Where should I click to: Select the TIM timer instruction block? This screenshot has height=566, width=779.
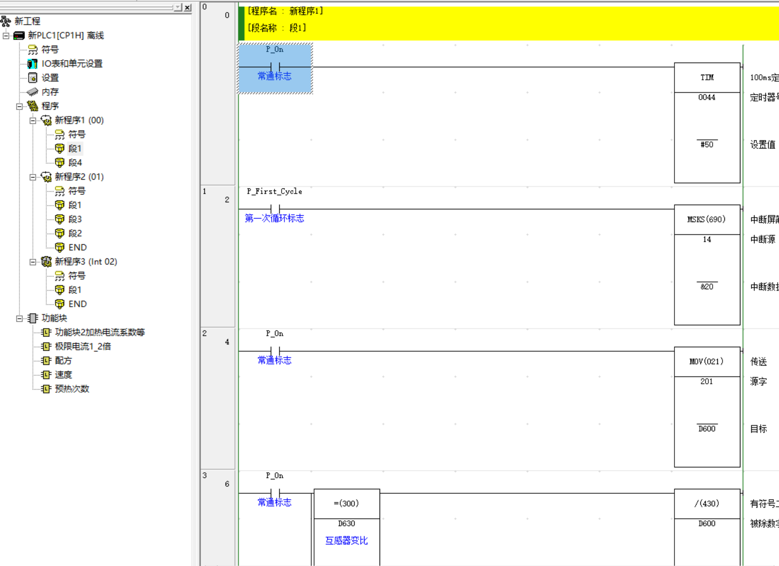click(x=706, y=123)
